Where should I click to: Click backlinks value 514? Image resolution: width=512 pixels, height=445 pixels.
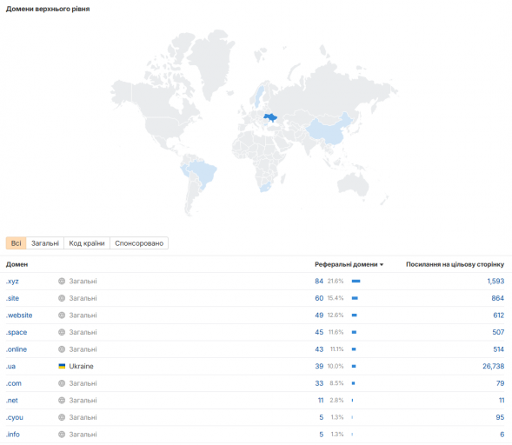[x=499, y=349]
